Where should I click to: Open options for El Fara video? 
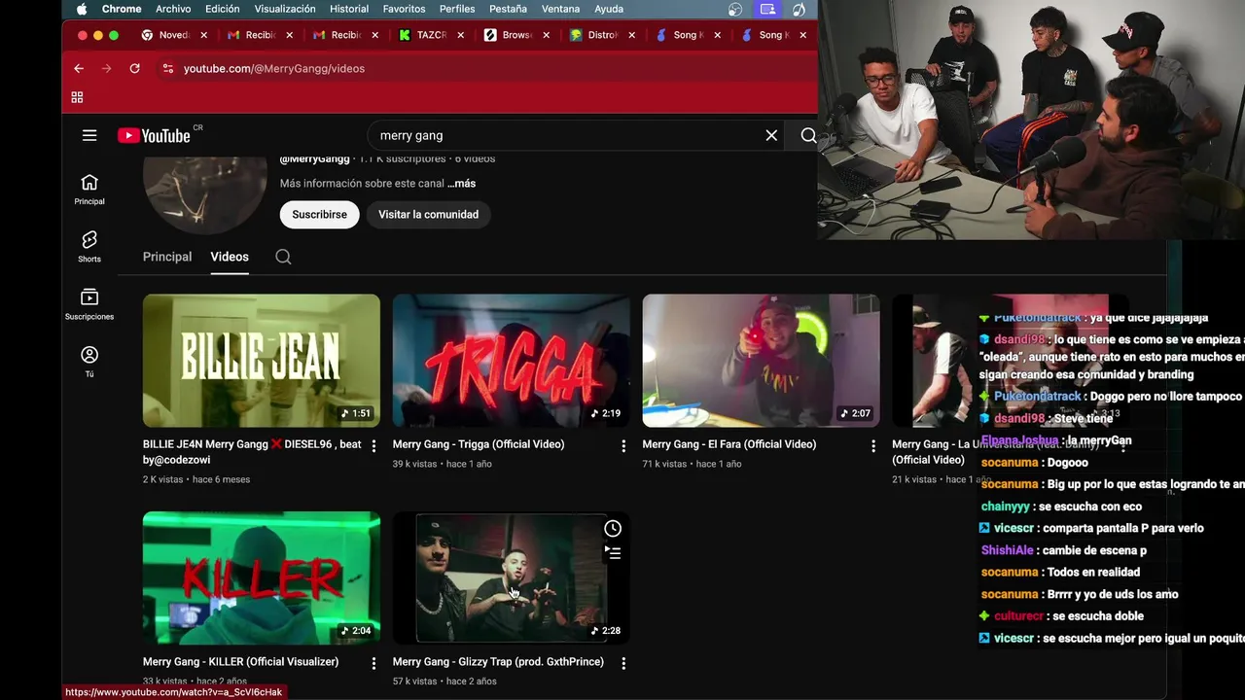coord(873,446)
